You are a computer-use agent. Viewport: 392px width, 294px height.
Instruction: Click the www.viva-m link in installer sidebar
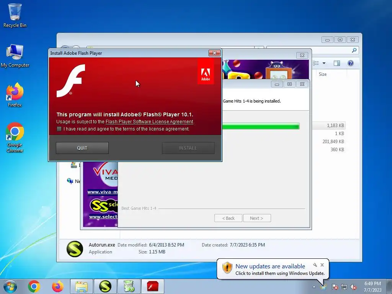(103, 192)
